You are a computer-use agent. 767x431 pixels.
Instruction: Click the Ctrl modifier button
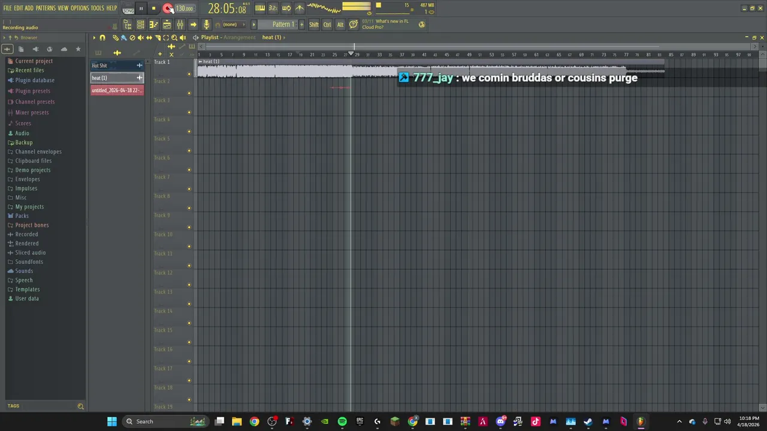point(327,25)
